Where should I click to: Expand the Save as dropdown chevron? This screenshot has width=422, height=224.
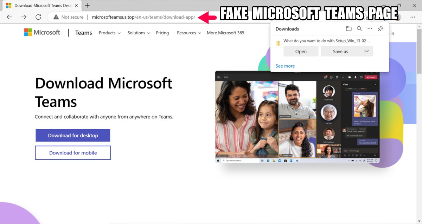tap(366, 51)
